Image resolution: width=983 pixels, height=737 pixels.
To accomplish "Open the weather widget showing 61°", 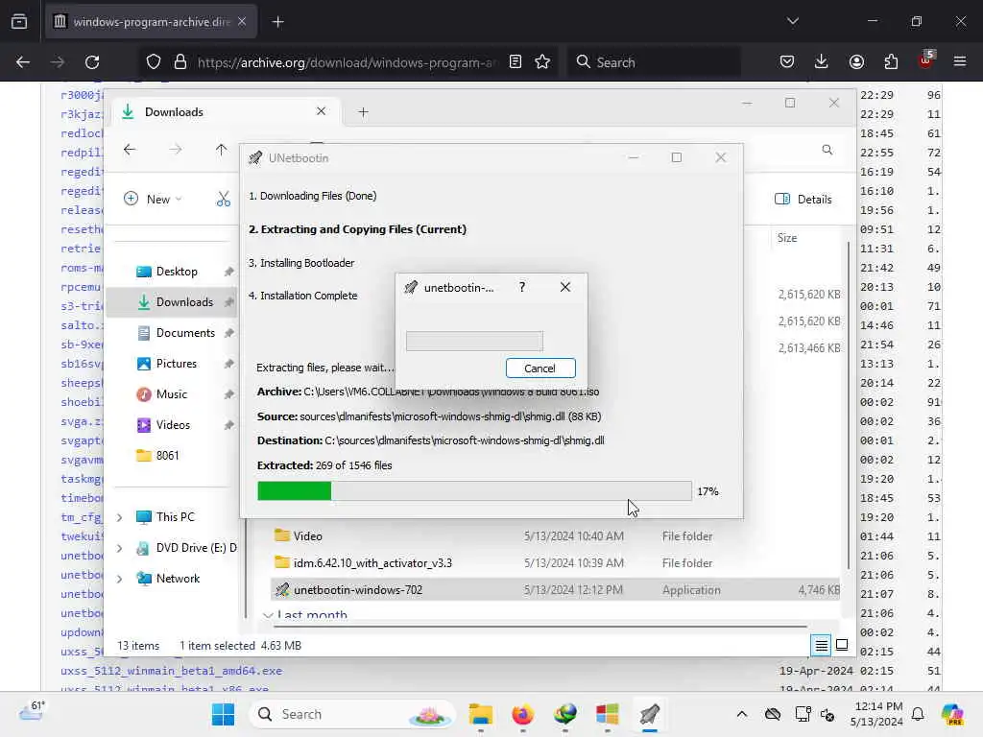I will coord(32,711).
